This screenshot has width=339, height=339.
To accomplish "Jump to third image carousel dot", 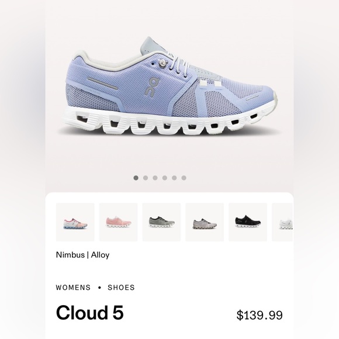I will pyautogui.click(x=155, y=178).
